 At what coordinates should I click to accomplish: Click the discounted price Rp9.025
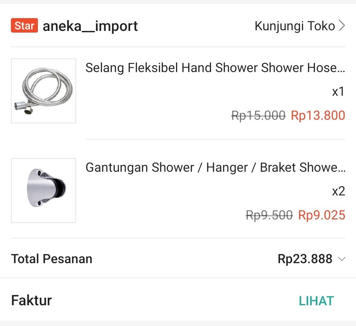[x=321, y=215]
